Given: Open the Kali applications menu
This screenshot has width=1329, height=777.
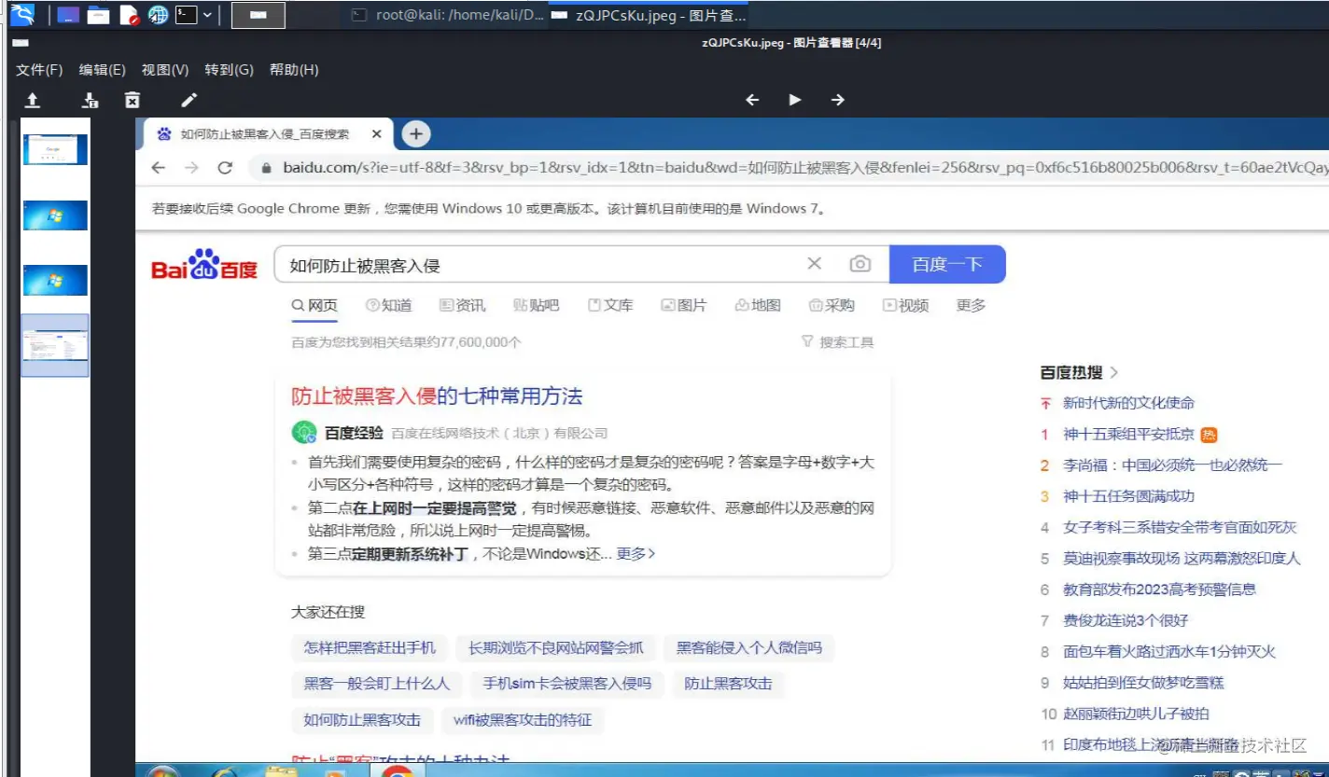Looking at the screenshot, I should click(x=22, y=15).
